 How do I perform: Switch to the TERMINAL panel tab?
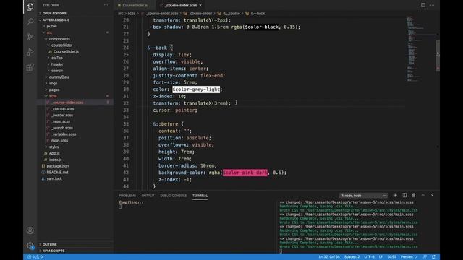pos(200,196)
